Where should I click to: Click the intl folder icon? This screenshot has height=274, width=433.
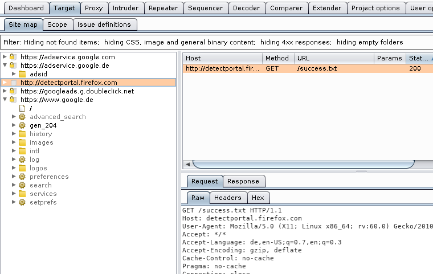(x=22, y=151)
